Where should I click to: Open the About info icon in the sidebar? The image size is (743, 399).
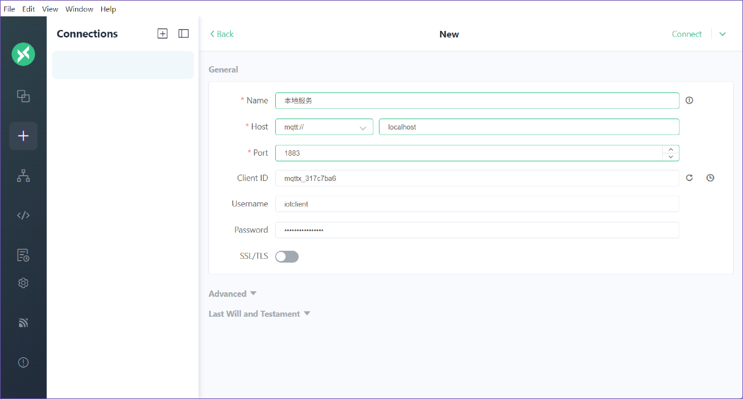point(23,362)
